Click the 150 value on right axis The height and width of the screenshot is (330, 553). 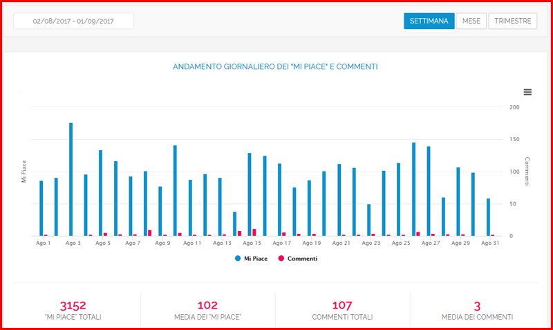tap(514, 140)
